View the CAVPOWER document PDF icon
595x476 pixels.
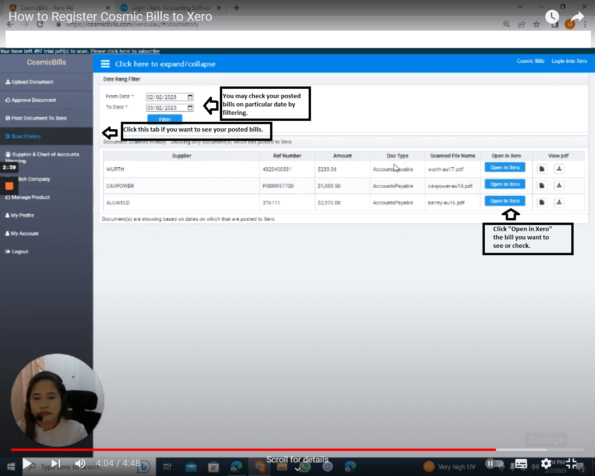click(x=542, y=186)
